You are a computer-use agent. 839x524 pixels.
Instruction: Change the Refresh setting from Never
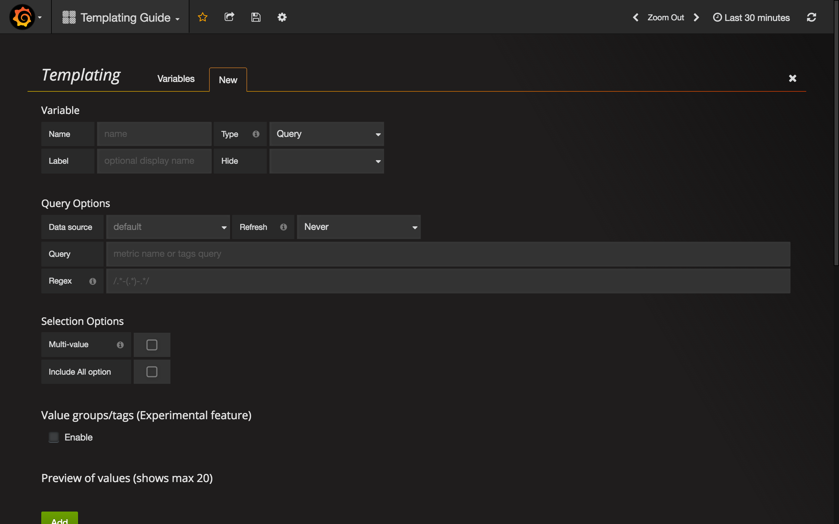coord(358,227)
